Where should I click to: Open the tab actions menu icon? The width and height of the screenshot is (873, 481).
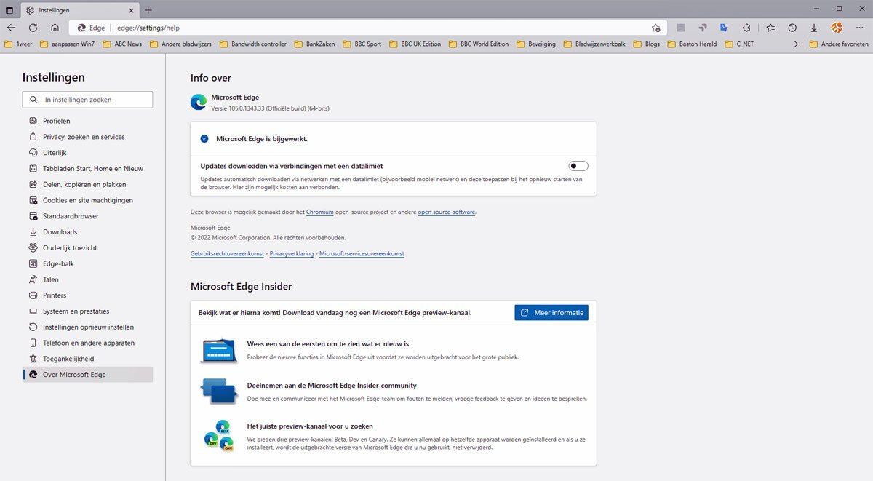(x=9, y=10)
